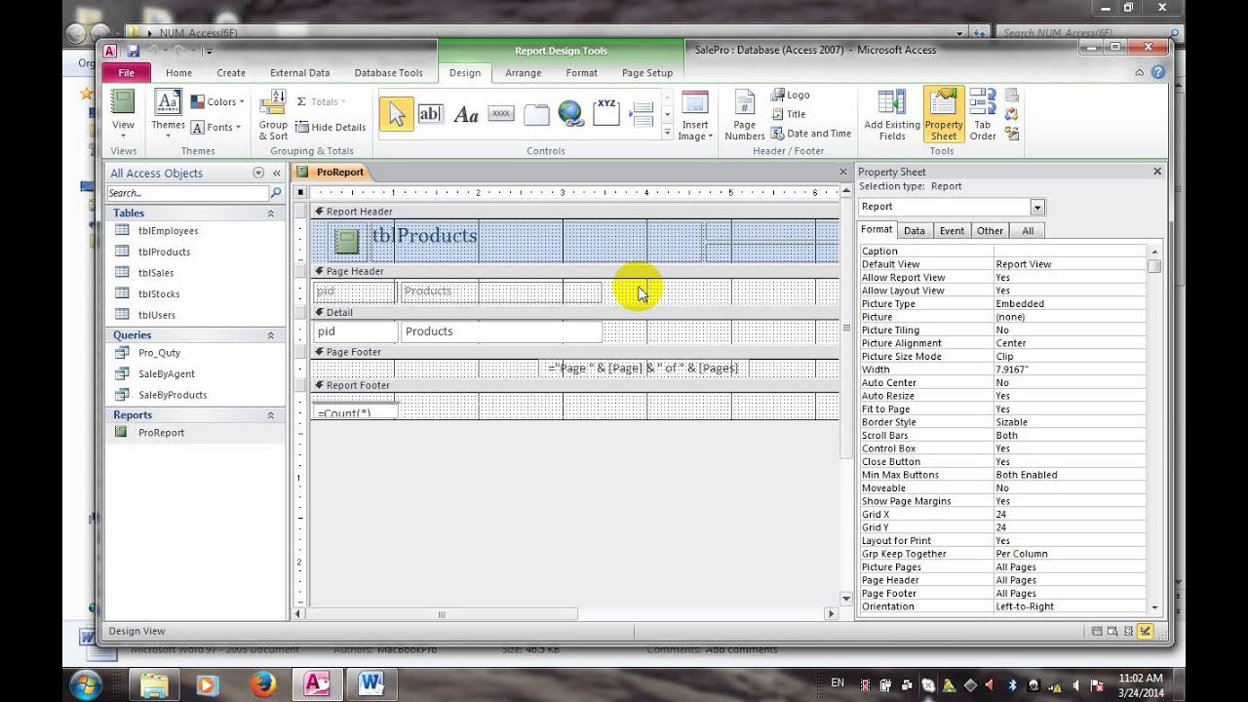Select the Page Footer section bar
Viewport: 1248px width, 702px height.
tap(574, 352)
